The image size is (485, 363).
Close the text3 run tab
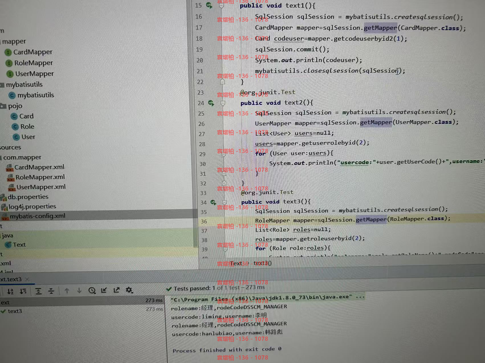point(27,279)
